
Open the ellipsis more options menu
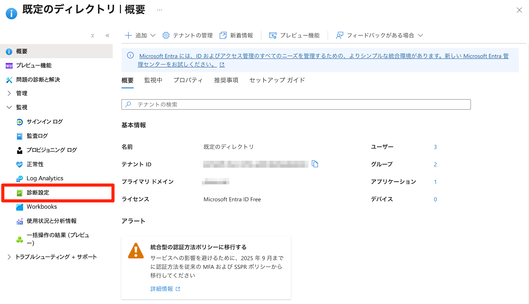(159, 10)
